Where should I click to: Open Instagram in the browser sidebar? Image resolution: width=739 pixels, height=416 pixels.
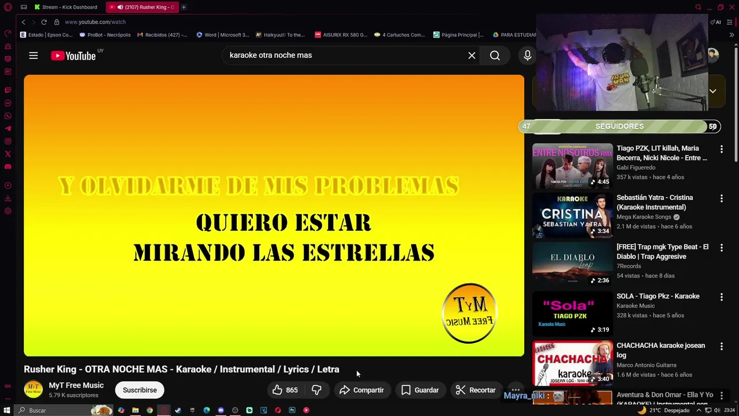pyautogui.click(x=8, y=141)
